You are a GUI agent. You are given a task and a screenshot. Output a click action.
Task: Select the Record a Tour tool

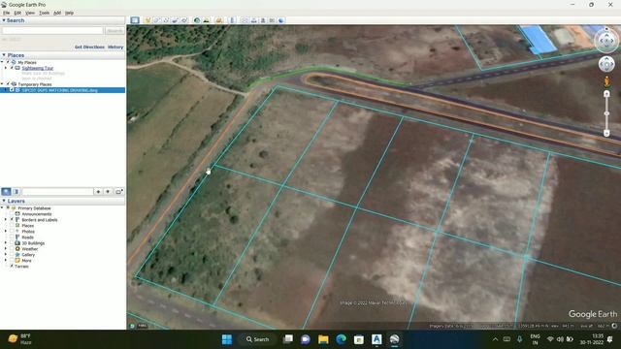[x=184, y=20]
